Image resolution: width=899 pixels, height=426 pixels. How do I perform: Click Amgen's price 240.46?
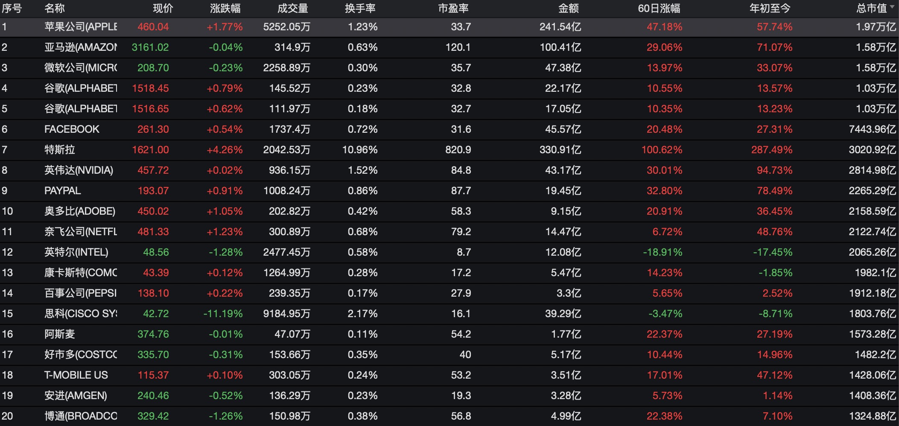click(153, 396)
